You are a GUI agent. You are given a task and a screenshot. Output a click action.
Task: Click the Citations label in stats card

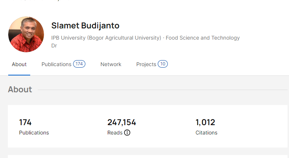point(206,133)
